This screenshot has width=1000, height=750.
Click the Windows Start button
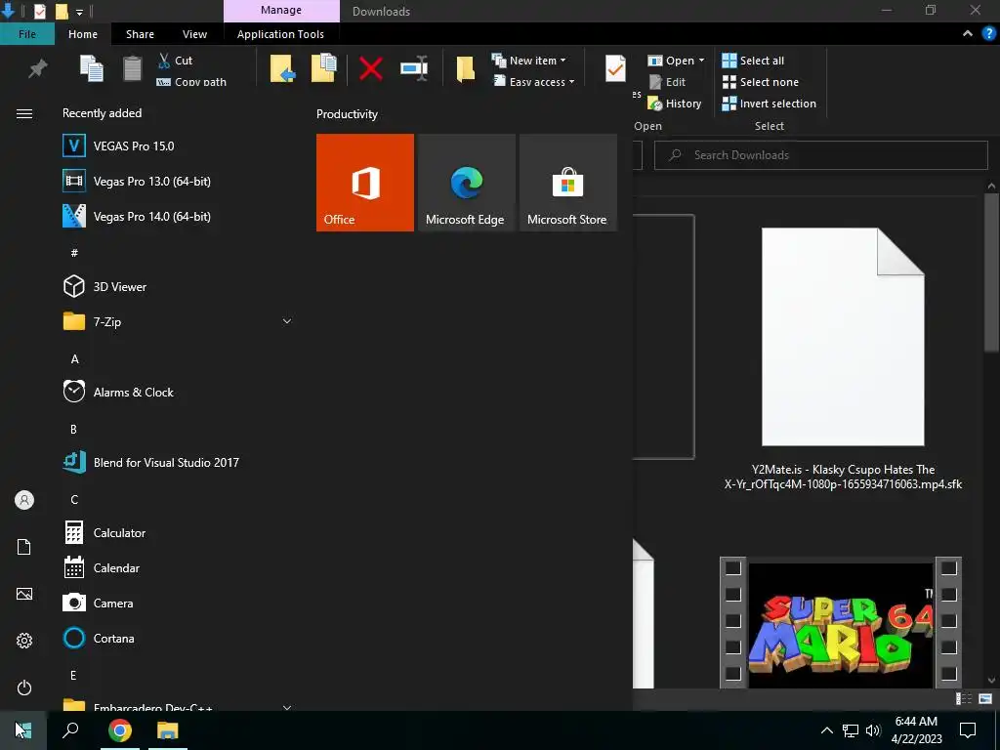(23, 730)
